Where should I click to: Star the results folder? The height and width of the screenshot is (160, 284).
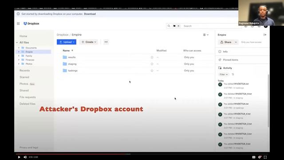152,57
